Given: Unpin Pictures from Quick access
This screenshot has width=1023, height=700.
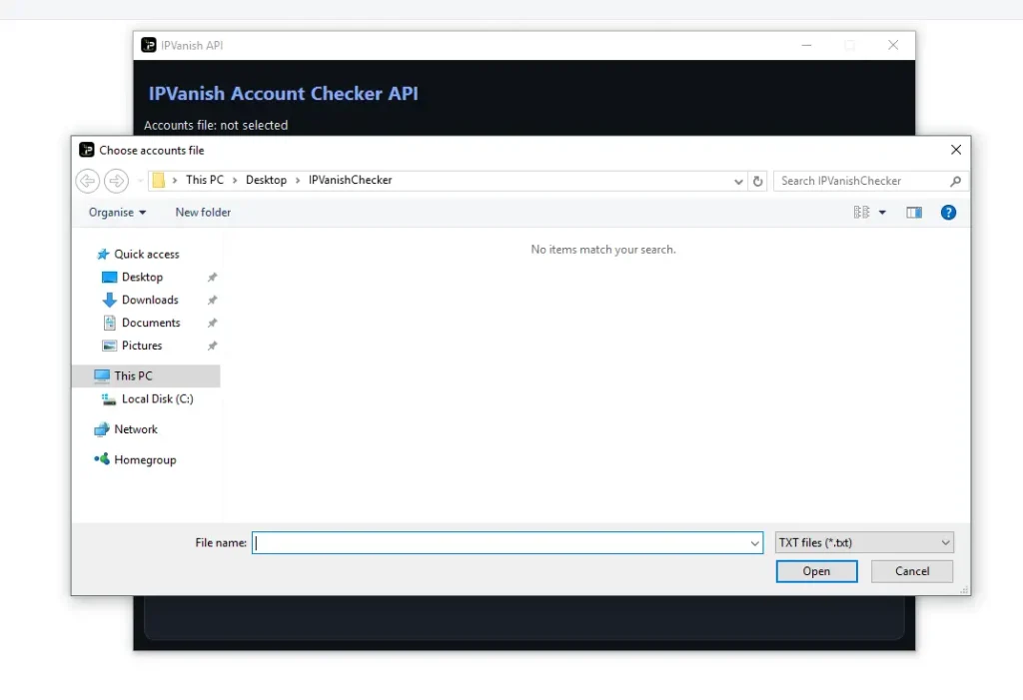Looking at the screenshot, I should 211,346.
